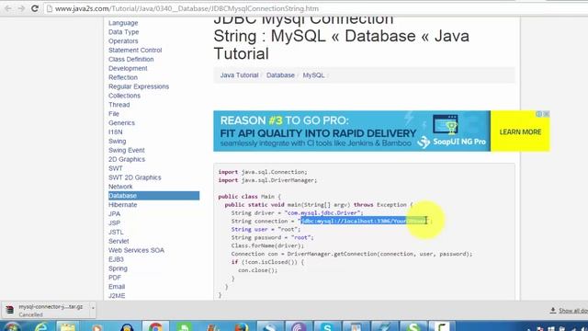The width and height of the screenshot is (588, 331).
Task: Open the Java Tutorial breadcrumb link
Action: point(239,75)
